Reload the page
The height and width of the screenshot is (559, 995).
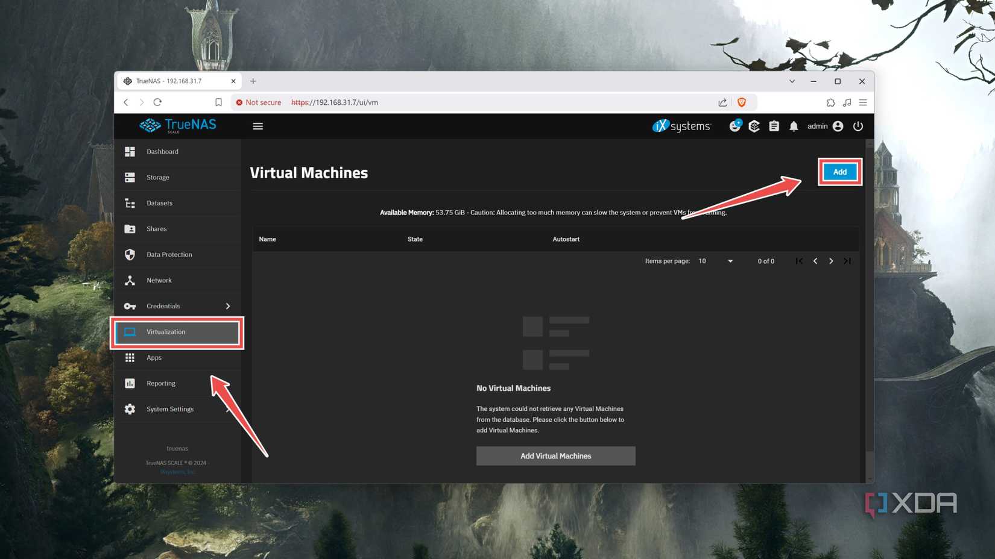pos(157,102)
